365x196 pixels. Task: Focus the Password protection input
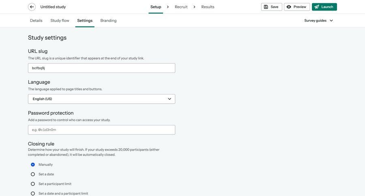(x=101, y=130)
